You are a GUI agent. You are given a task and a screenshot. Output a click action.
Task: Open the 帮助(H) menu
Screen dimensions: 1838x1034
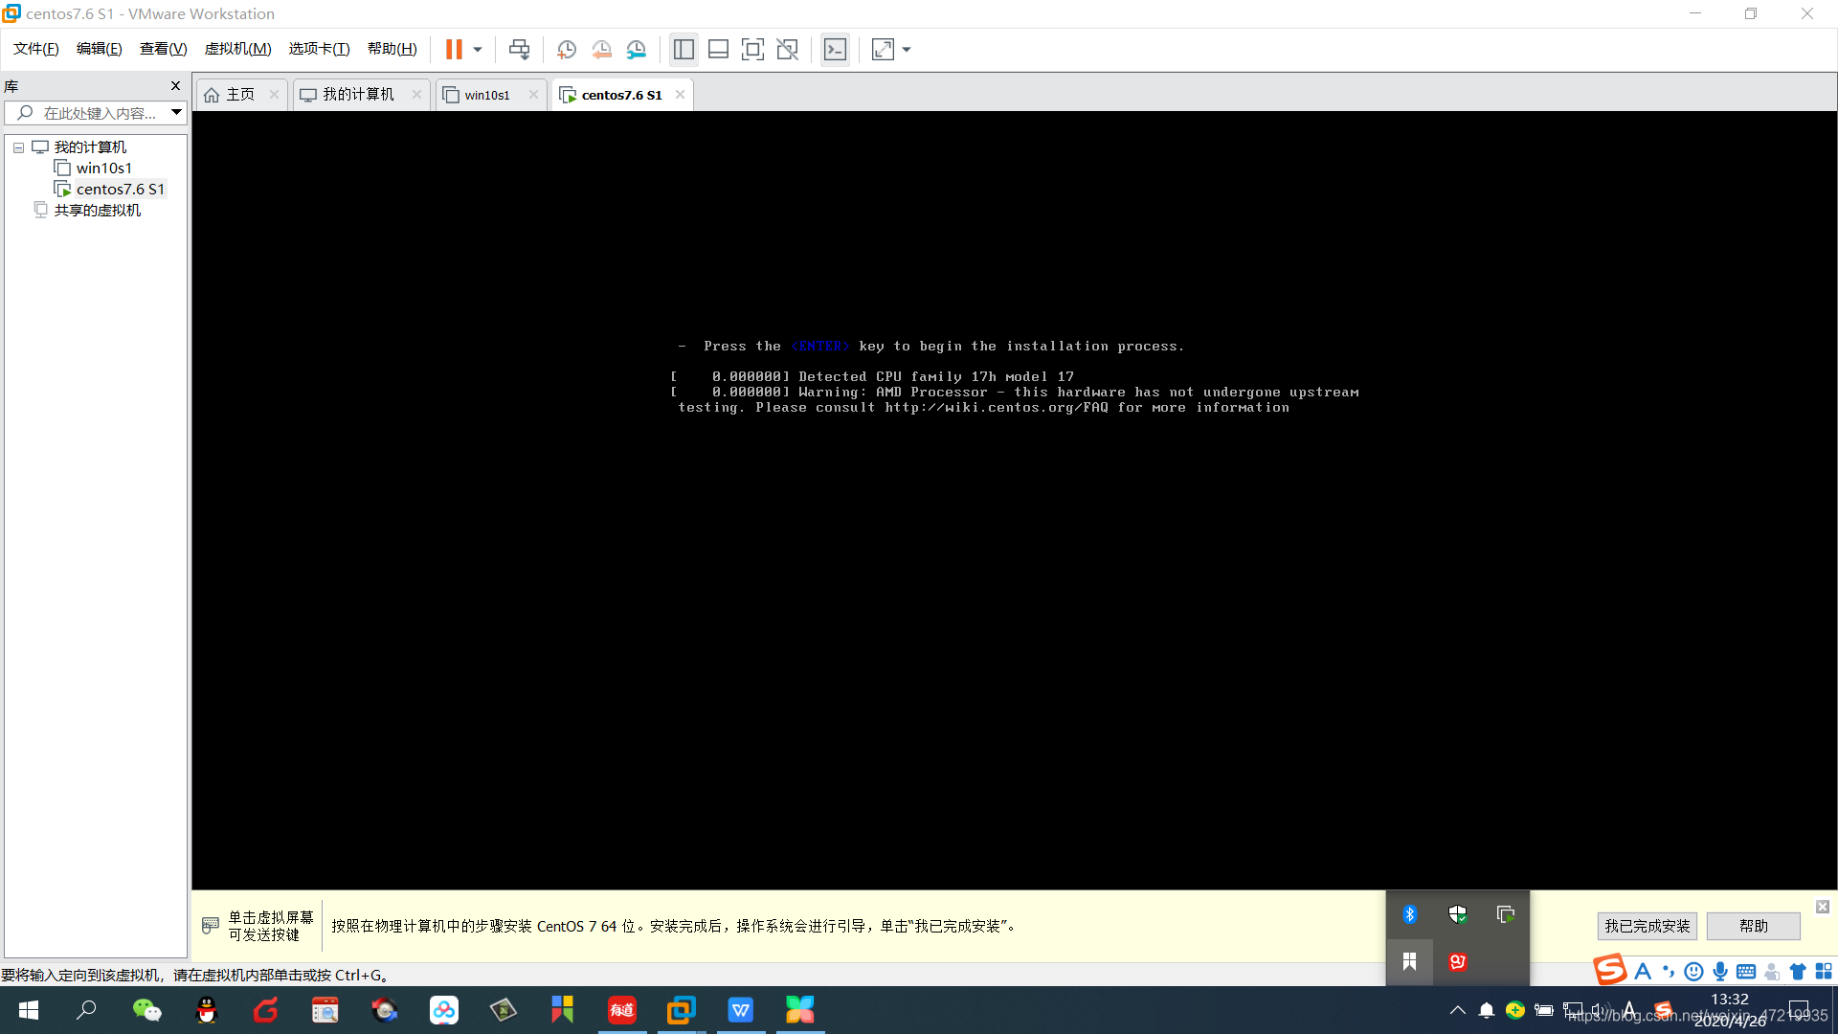392,49
